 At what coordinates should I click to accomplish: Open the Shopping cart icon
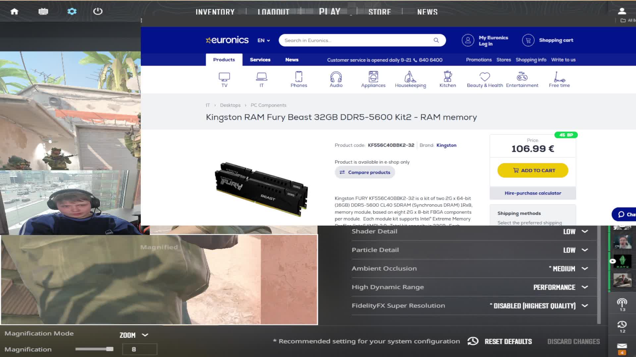click(528, 40)
